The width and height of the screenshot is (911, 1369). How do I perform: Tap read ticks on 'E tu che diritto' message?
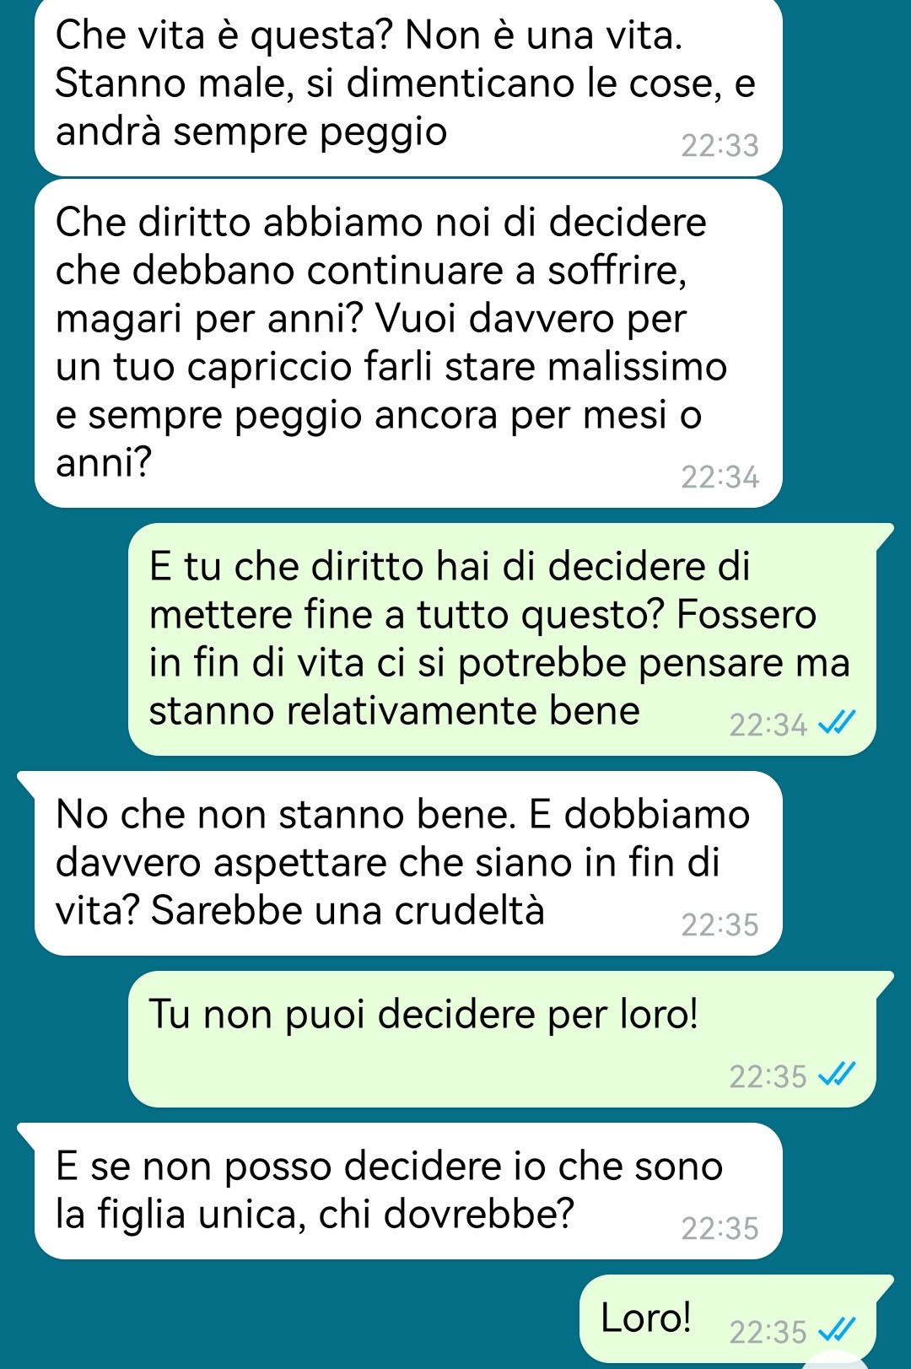[x=837, y=723]
